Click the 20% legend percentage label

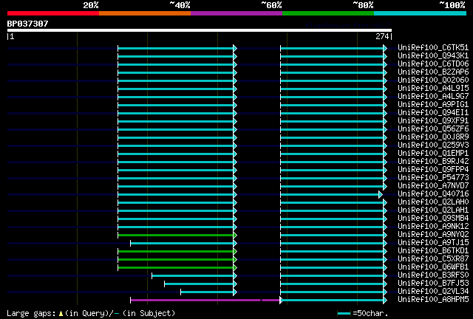(91, 5)
